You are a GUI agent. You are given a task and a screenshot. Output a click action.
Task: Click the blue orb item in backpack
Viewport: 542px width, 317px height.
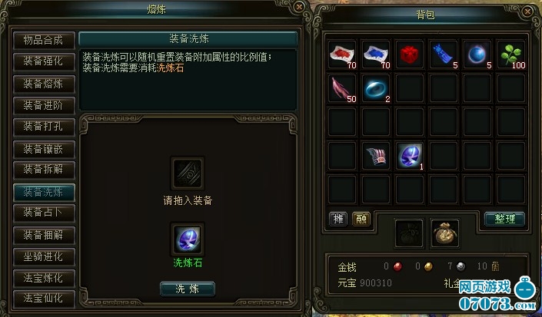coord(477,54)
